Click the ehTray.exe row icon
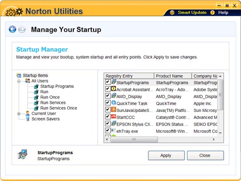The image size is (241, 181). click(114, 130)
